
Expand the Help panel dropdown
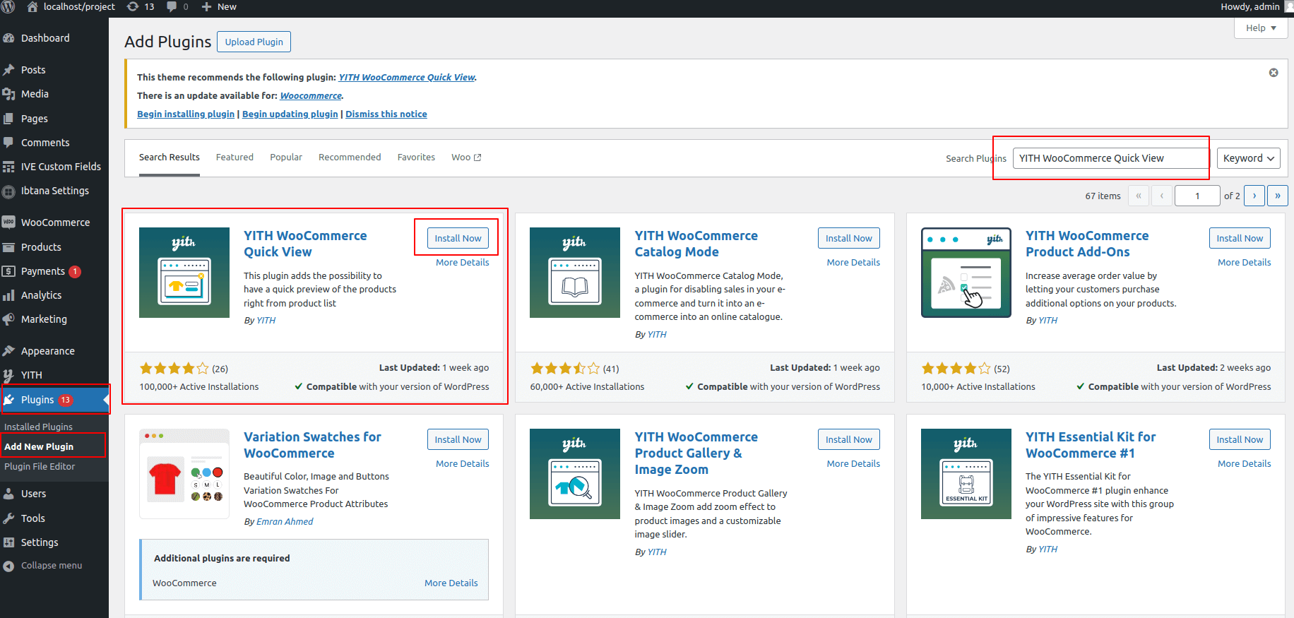[1261, 28]
